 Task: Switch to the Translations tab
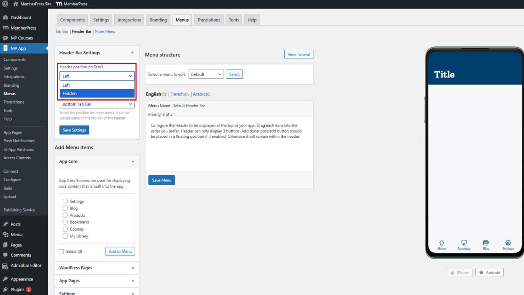[x=208, y=20]
